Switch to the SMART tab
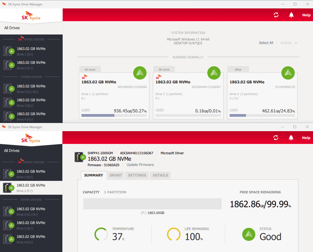The image size is (313, 252). (116, 175)
